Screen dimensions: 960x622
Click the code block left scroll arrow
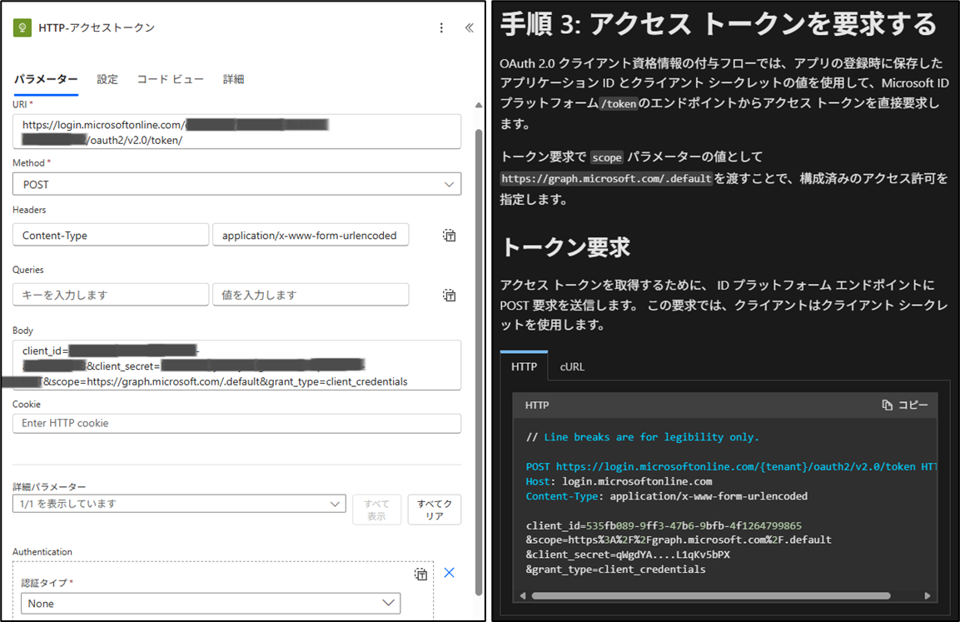tap(522, 595)
